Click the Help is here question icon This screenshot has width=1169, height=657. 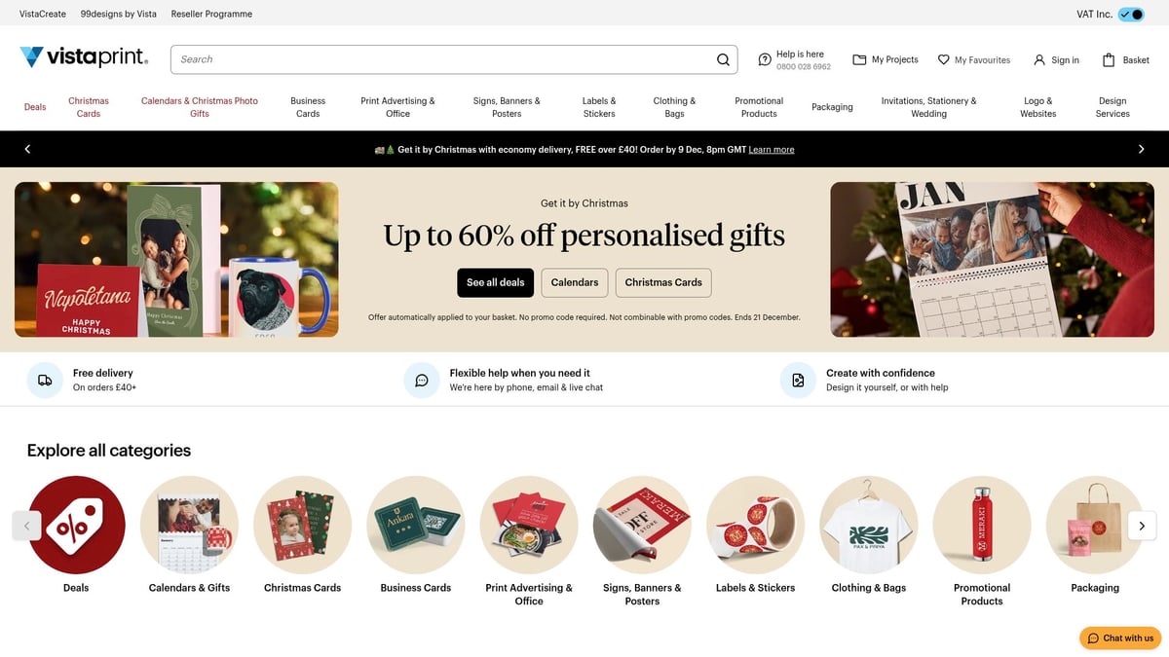pos(765,59)
